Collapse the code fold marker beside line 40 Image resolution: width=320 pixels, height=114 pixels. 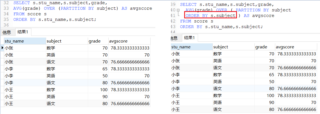click(x=178, y=10)
